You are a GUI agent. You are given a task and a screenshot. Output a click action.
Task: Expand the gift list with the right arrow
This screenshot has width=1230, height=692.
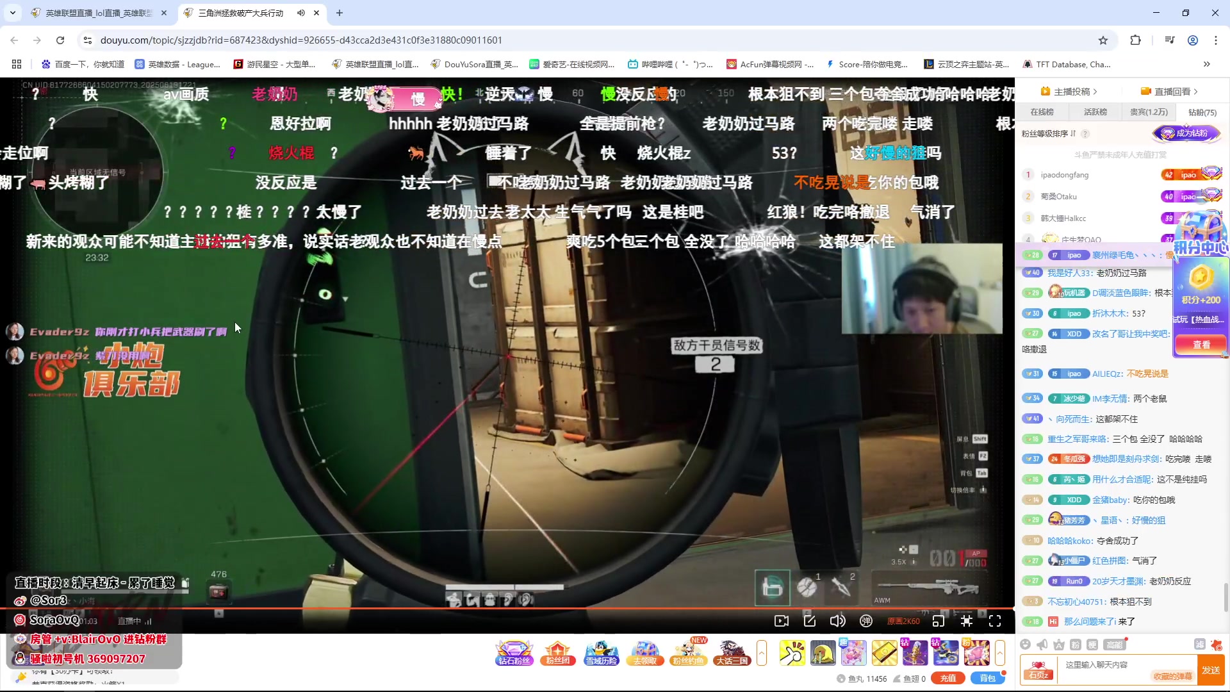click(x=1000, y=653)
